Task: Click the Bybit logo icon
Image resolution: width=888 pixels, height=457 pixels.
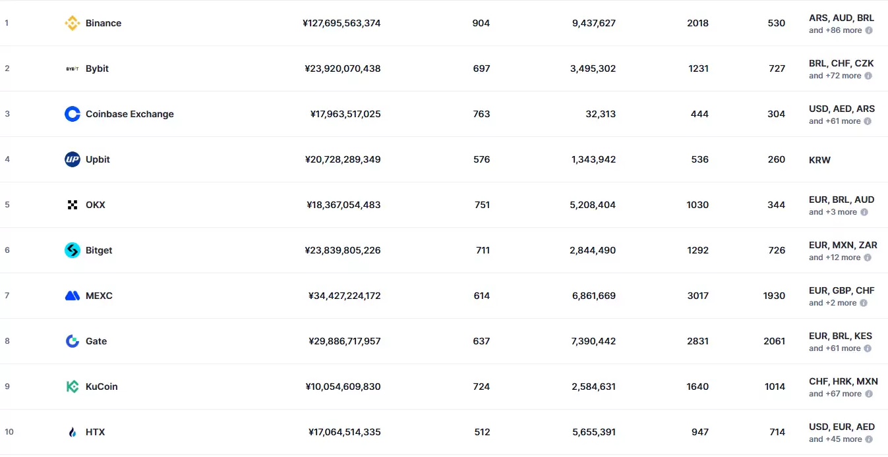Action: 73,68
